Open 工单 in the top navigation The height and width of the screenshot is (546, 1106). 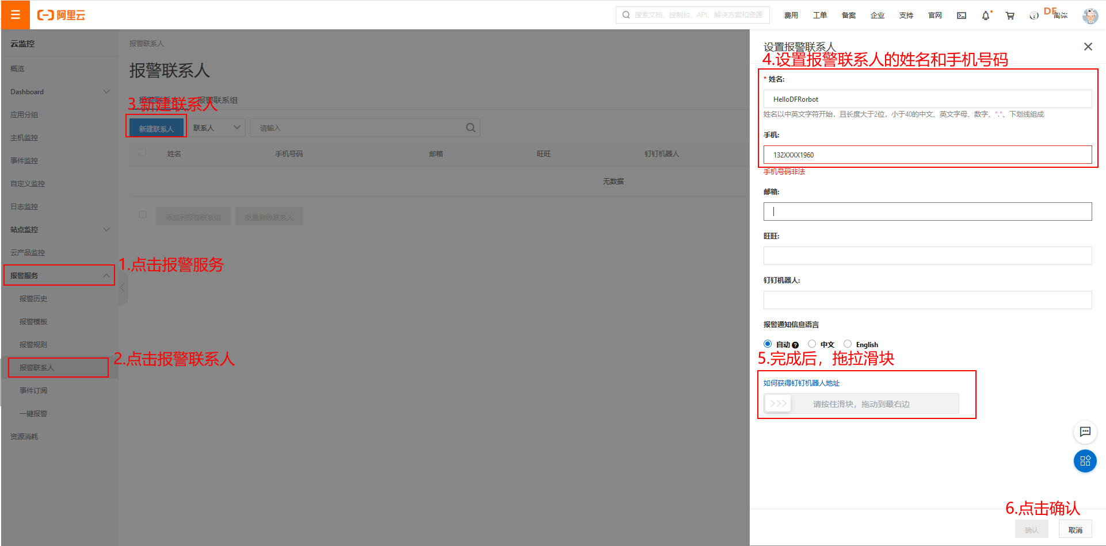819,16
